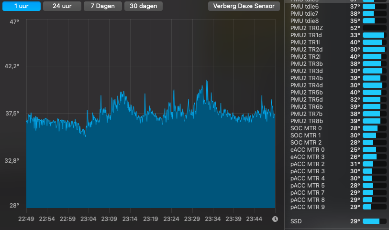Click the Verberg Deze Sensor button

coord(244,6)
